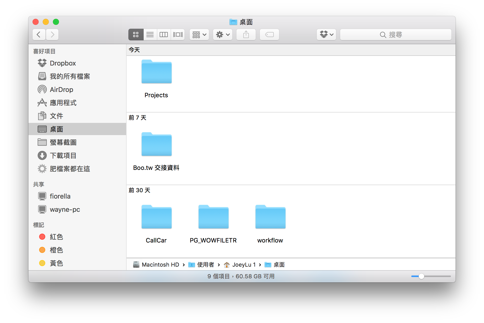Switch to icon view mode
The width and height of the screenshot is (484, 323).
pos(136,35)
